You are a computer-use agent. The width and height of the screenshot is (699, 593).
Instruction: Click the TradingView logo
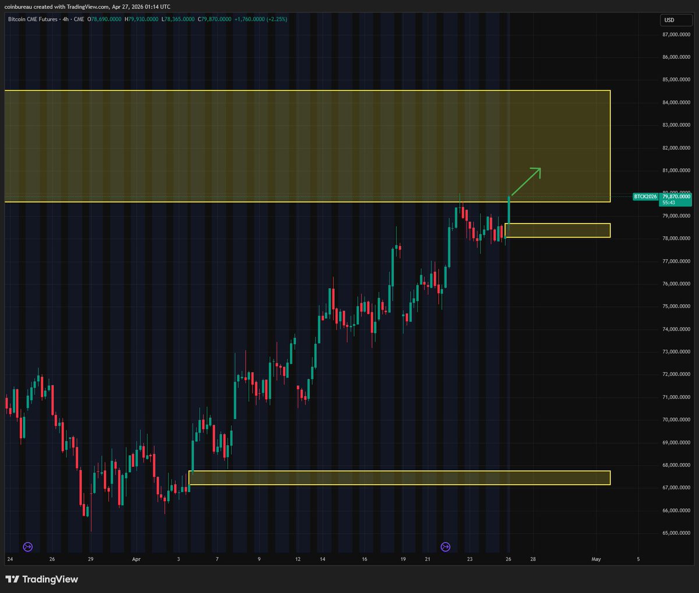pos(42,579)
